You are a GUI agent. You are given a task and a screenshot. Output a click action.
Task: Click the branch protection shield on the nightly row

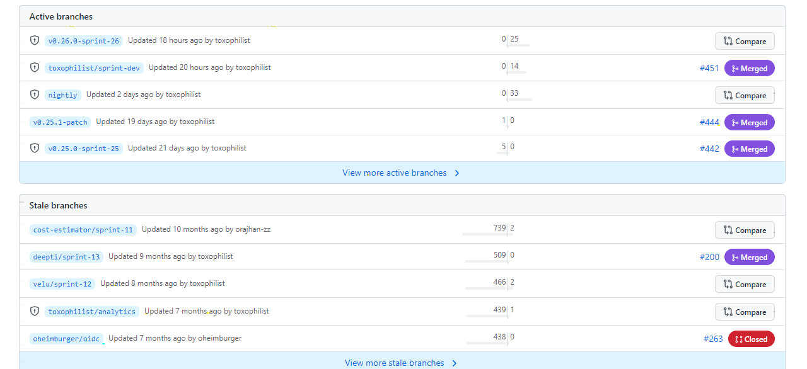(x=35, y=94)
